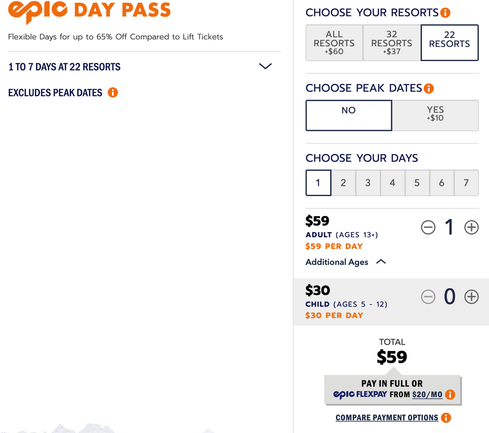The height and width of the screenshot is (433, 489).
Task: Select 7 days for your pass
Action: click(466, 183)
